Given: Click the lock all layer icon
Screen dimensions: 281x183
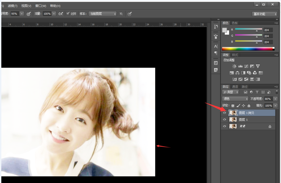Looking at the screenshot, I should [249, 106].
